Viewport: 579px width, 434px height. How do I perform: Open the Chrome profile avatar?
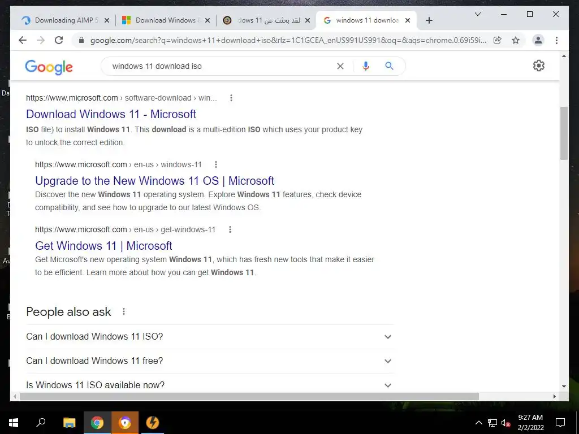(538, 40)
